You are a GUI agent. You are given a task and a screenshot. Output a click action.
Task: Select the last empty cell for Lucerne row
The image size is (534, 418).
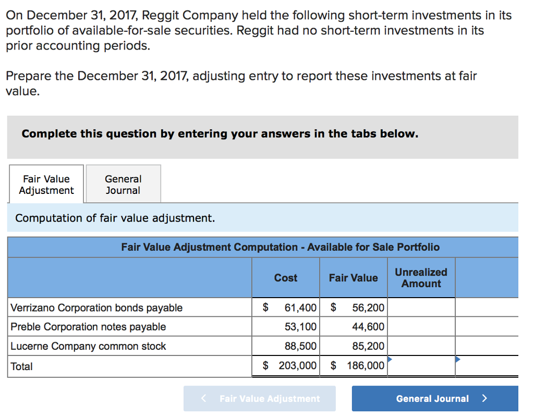coord(487,346)
